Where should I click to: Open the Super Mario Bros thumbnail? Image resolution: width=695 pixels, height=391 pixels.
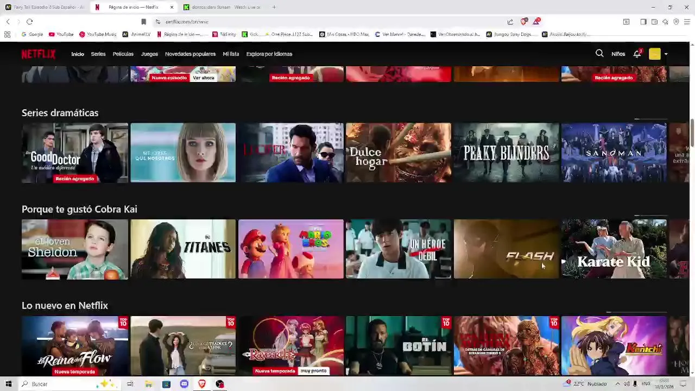click(x=290, y=249)
